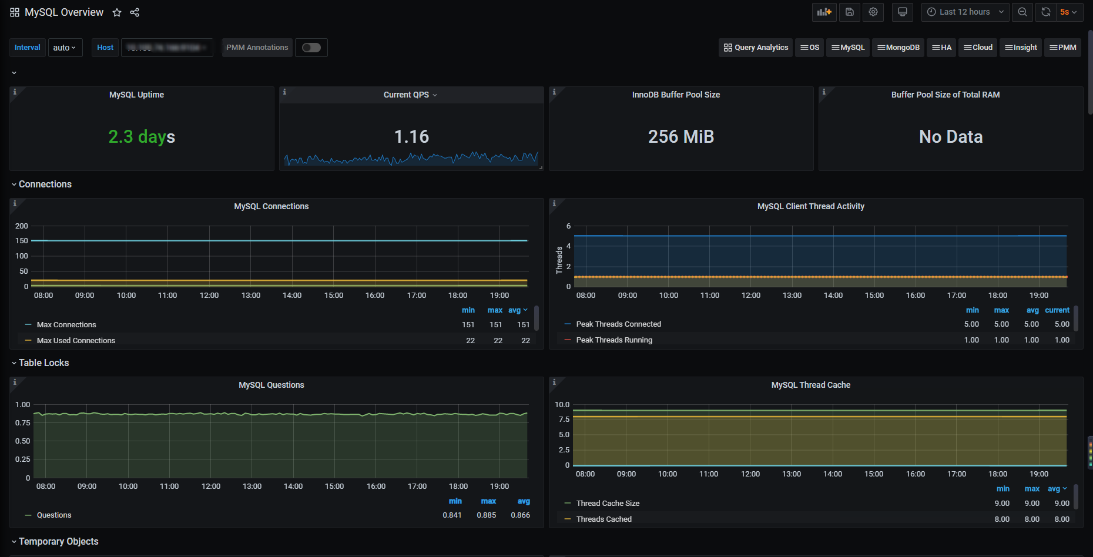Save the dashboard
1093x557 pixels.
850,12
